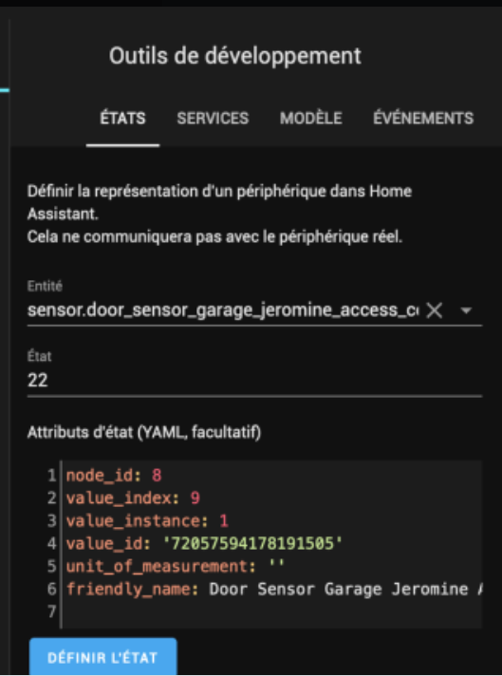
Task: Clear the selected entity with the X icon
Action: 435,310
